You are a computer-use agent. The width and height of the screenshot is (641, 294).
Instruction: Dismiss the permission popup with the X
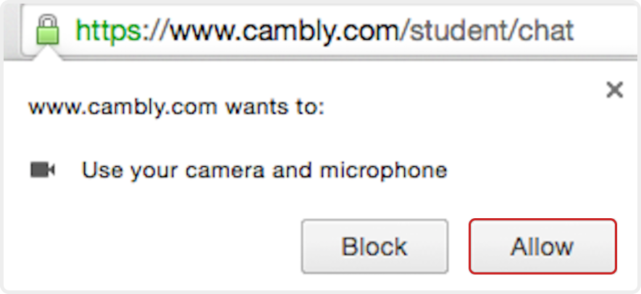[x=614, y=90]
